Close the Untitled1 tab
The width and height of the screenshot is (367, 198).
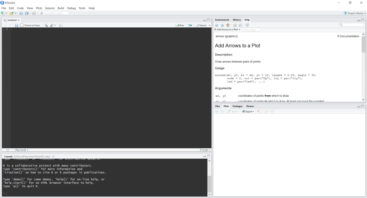tap(19, 20)
